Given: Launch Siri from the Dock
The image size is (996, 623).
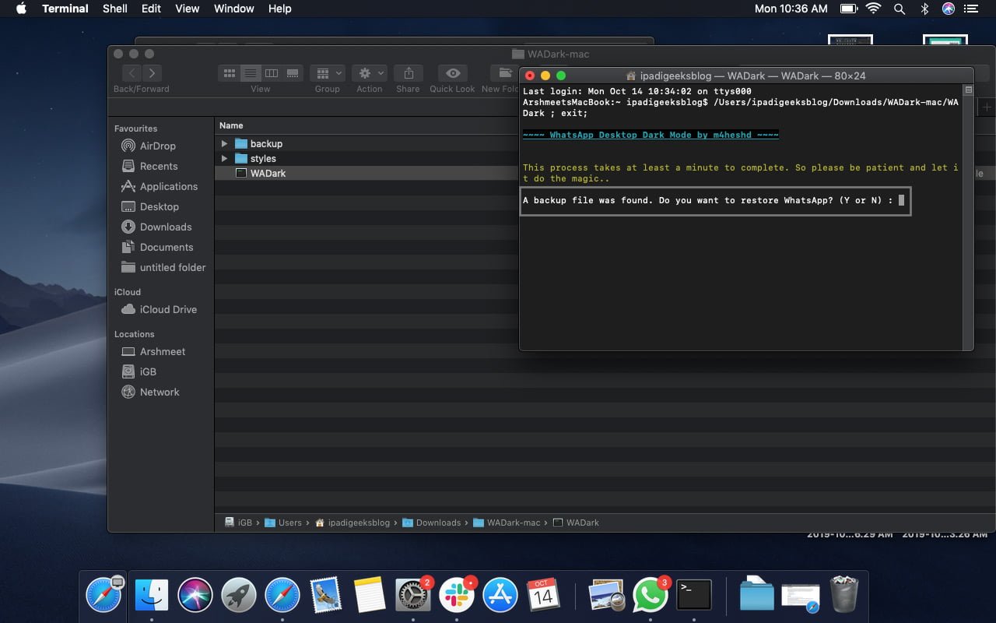Looking at the screenshot, I should click(195, 596).
